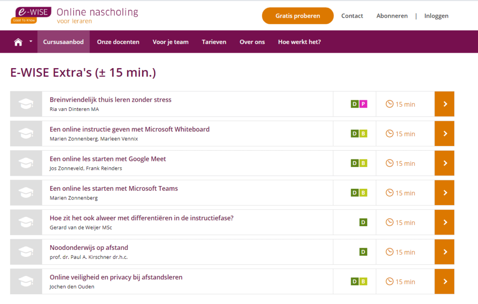Click graduation cap icon for Microsoft Teams course

click(x=26, y=193)
